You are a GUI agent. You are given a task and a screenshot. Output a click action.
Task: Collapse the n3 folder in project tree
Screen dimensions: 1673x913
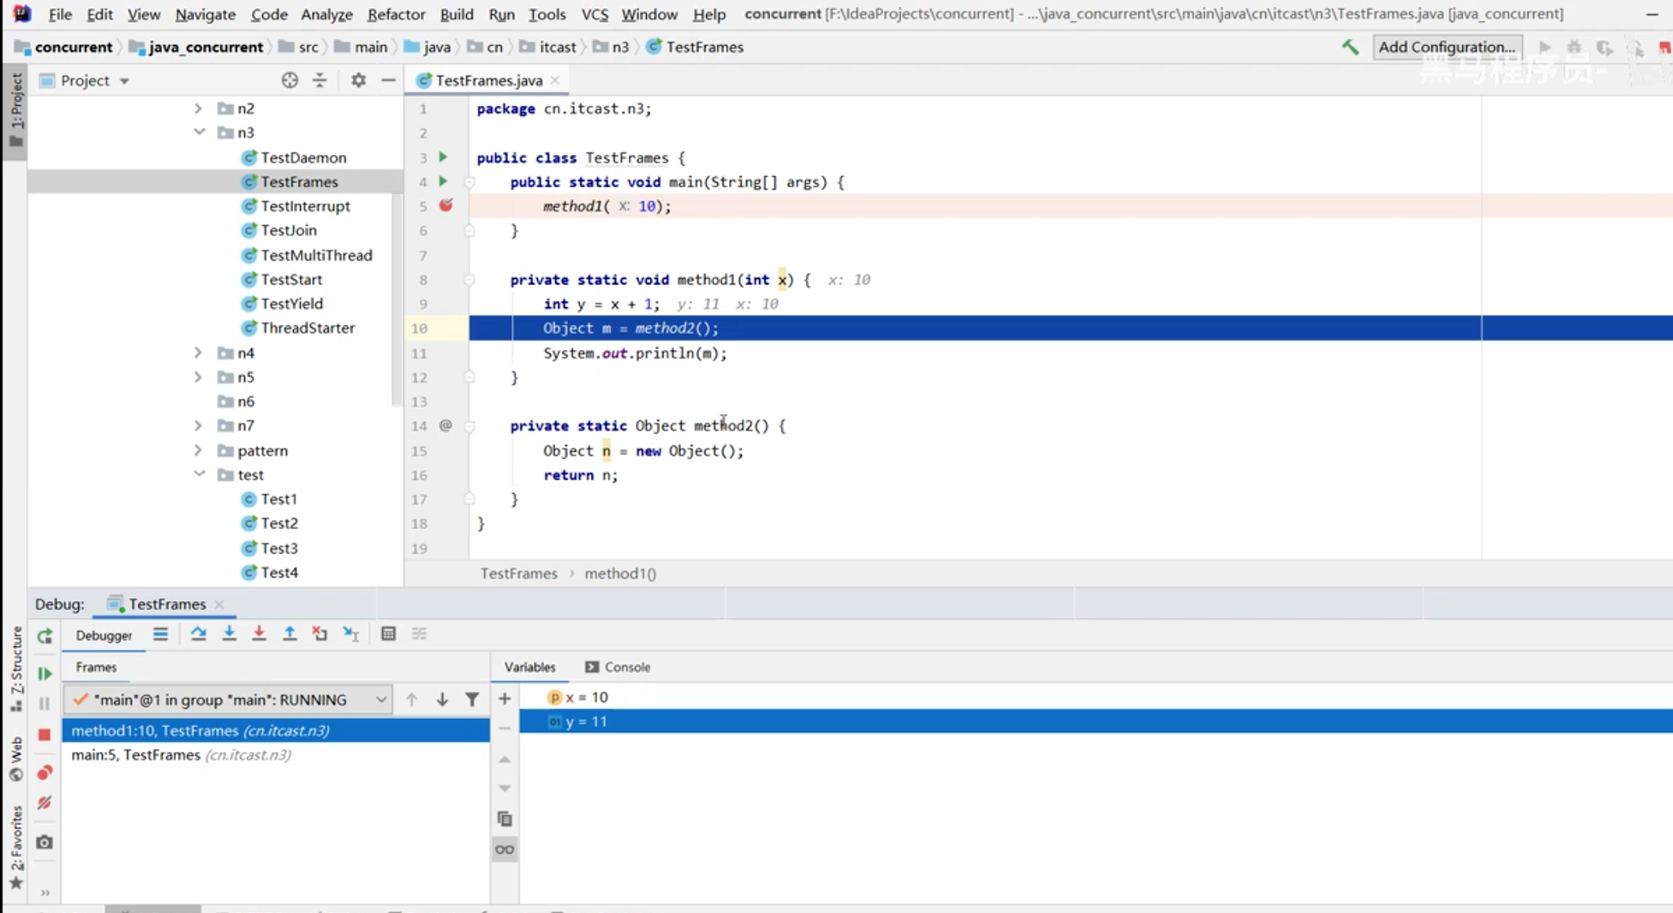point(199,132)
